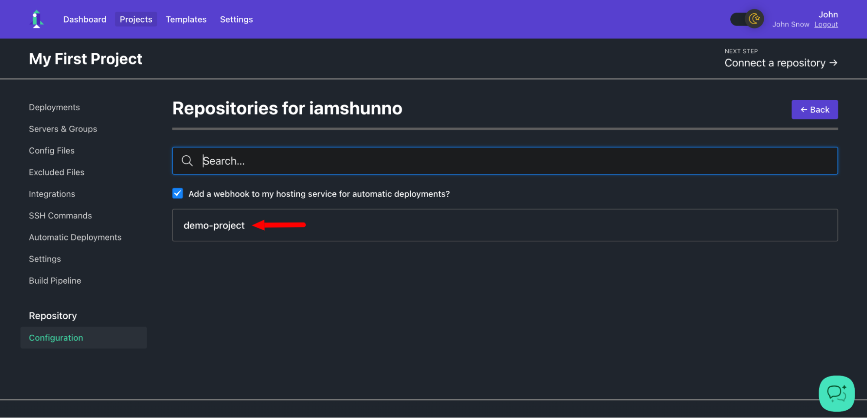The width and height of the screenshot is (867, 418).
Task: Open Servers & Groups in the sidebar
Action: [x=63, y=129]
